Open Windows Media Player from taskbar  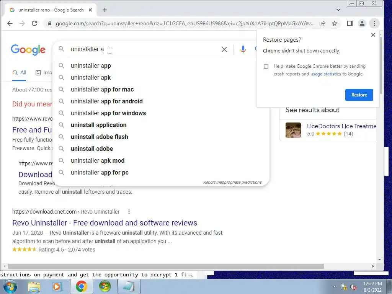[57, 286]
